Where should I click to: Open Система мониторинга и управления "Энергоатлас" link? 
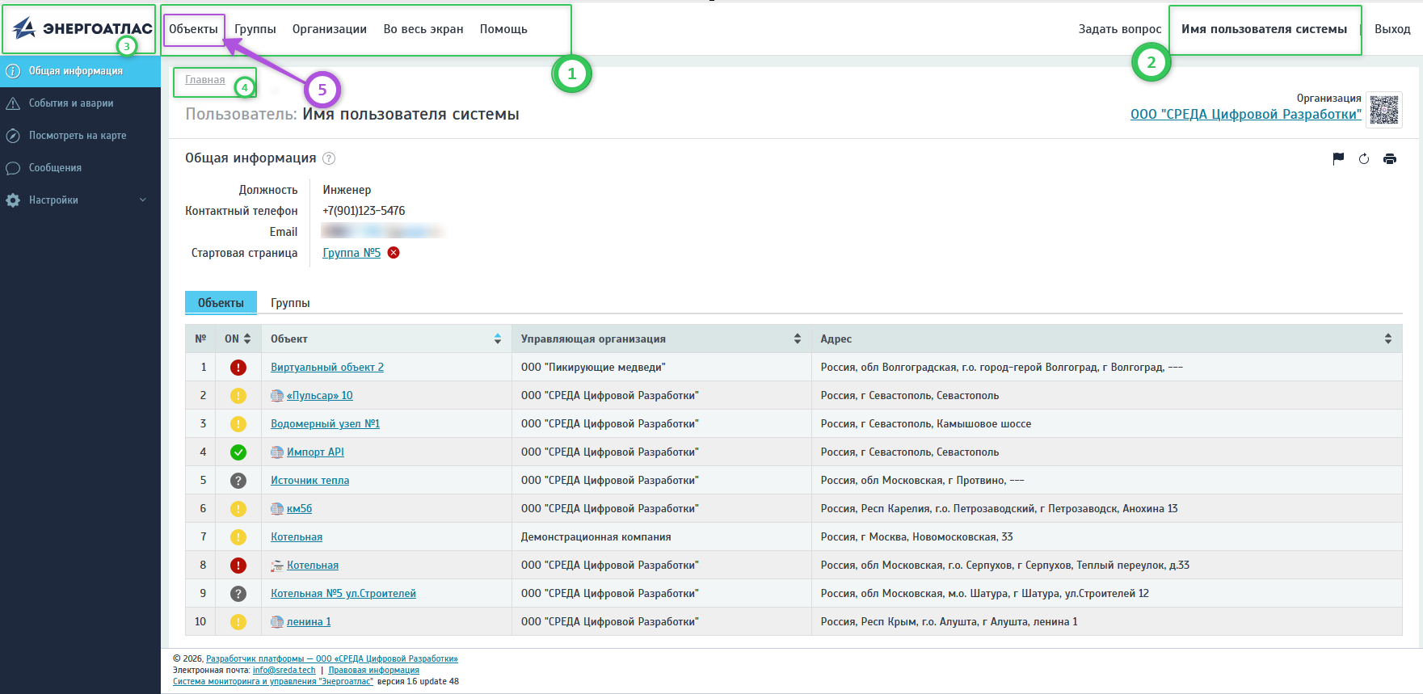(x=273, y=682)
